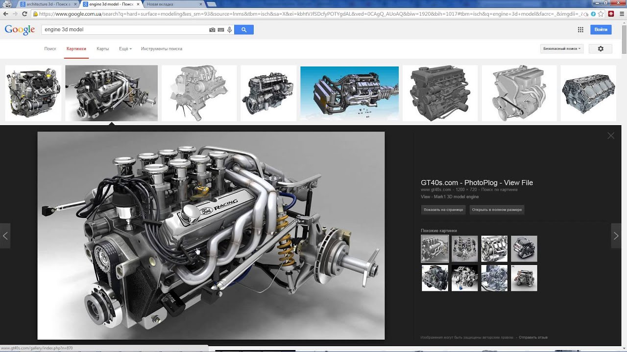
Task: Click the large Ford Racing engine preview image
Action: click(211, 236)
